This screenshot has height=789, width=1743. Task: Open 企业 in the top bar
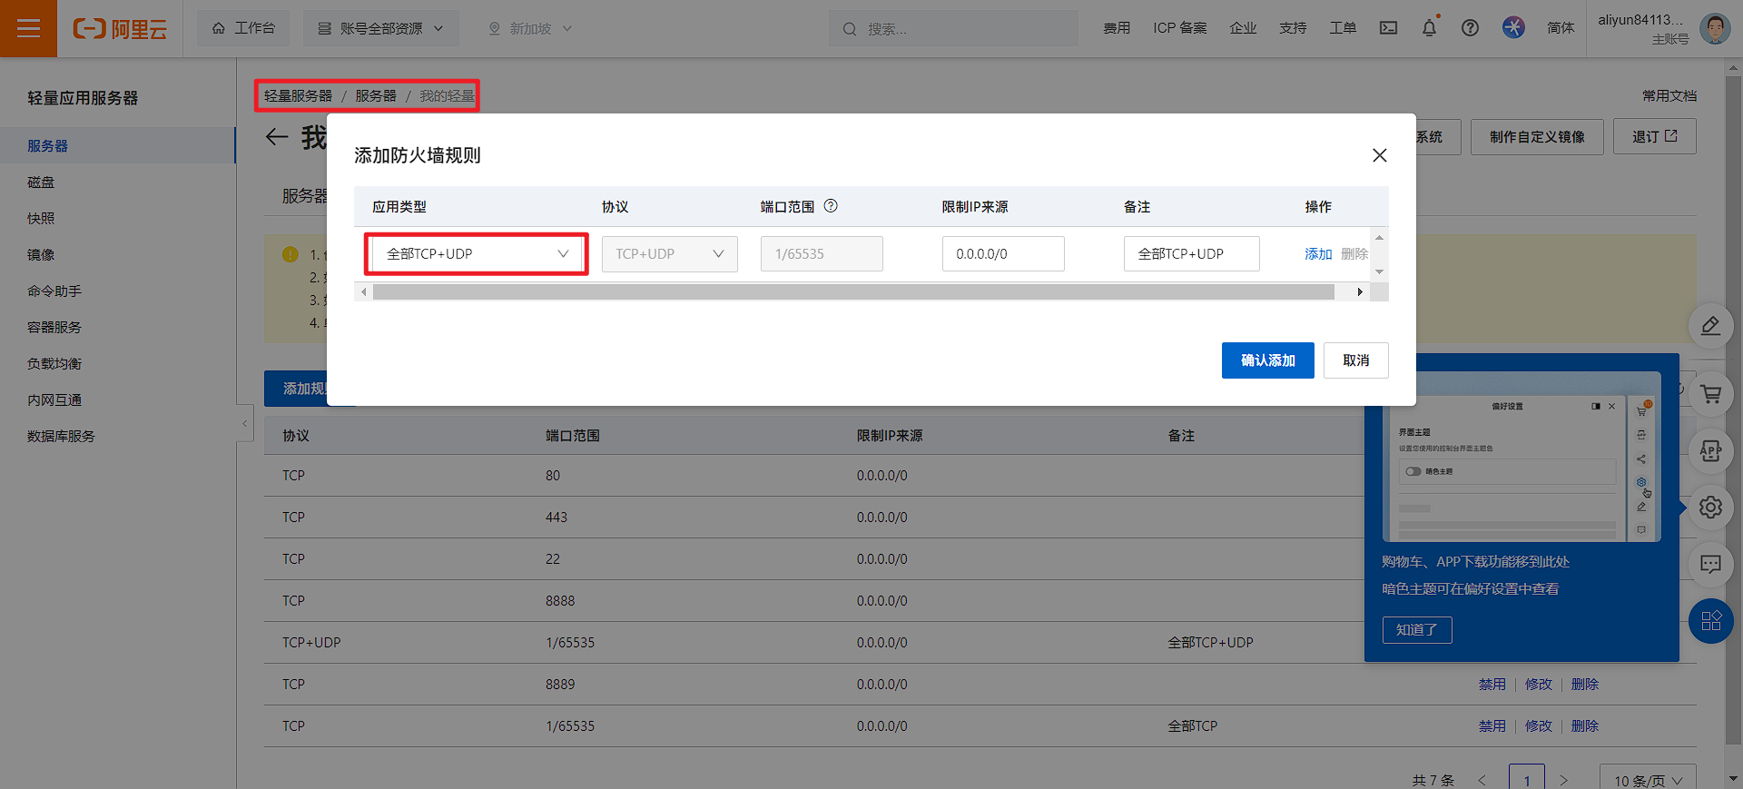(1243, 28)
